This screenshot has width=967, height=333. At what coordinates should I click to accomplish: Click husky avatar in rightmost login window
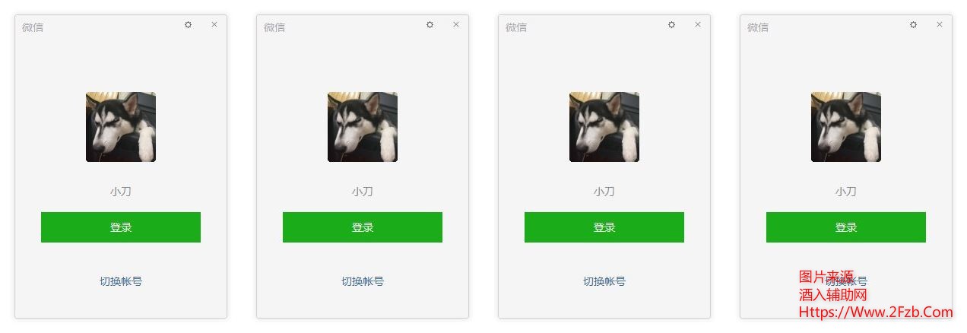coord(846,127)
